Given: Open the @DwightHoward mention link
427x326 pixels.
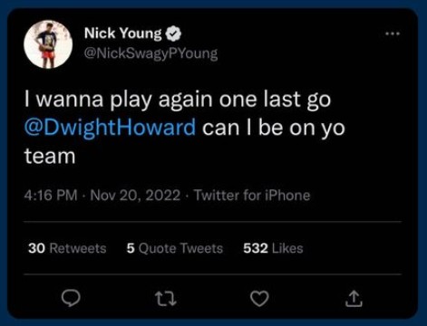Looking at the screenshot, I should coord(110,128).
